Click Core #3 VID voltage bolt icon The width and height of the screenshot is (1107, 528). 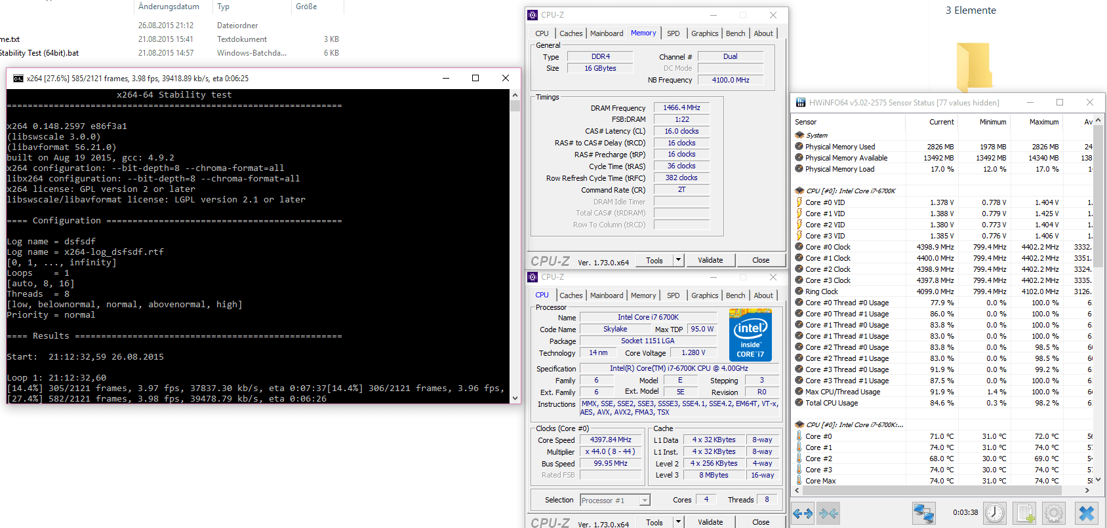[799, 236]
